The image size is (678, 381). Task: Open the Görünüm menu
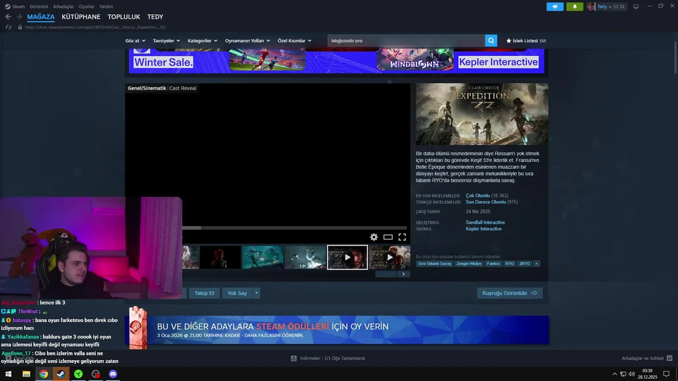coord(39,6)
